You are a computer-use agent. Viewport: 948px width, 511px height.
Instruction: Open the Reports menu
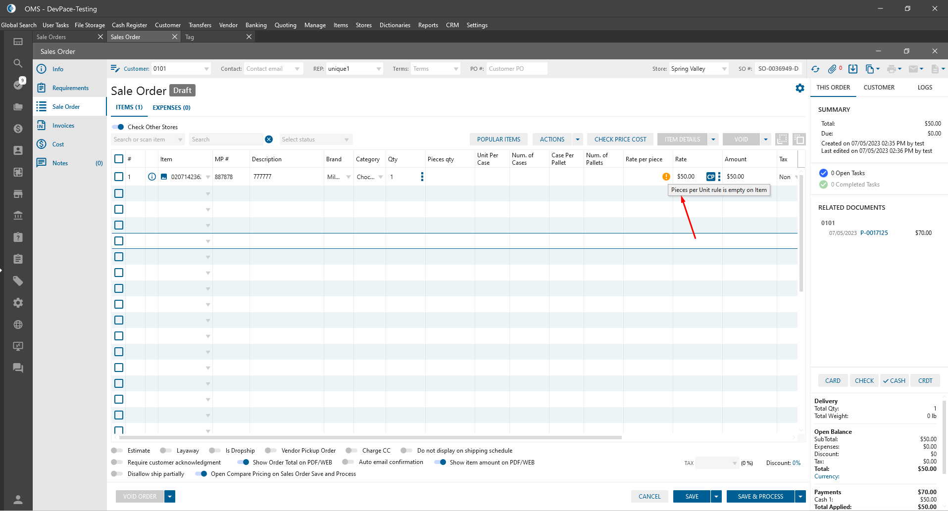point(428,25)
